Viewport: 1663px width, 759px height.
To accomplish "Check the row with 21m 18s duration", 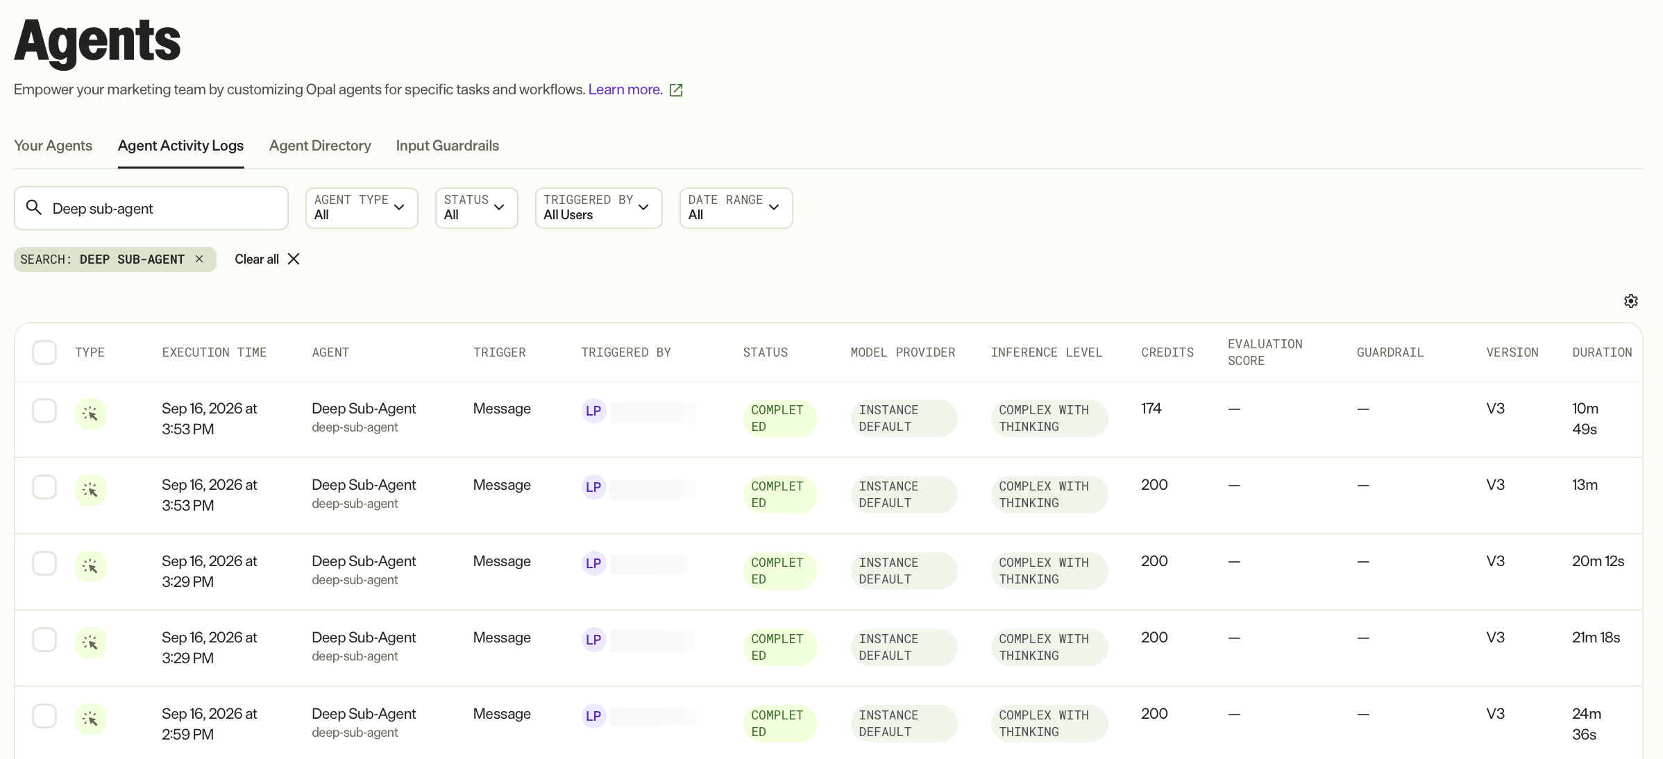I will [x=44, y=640].
